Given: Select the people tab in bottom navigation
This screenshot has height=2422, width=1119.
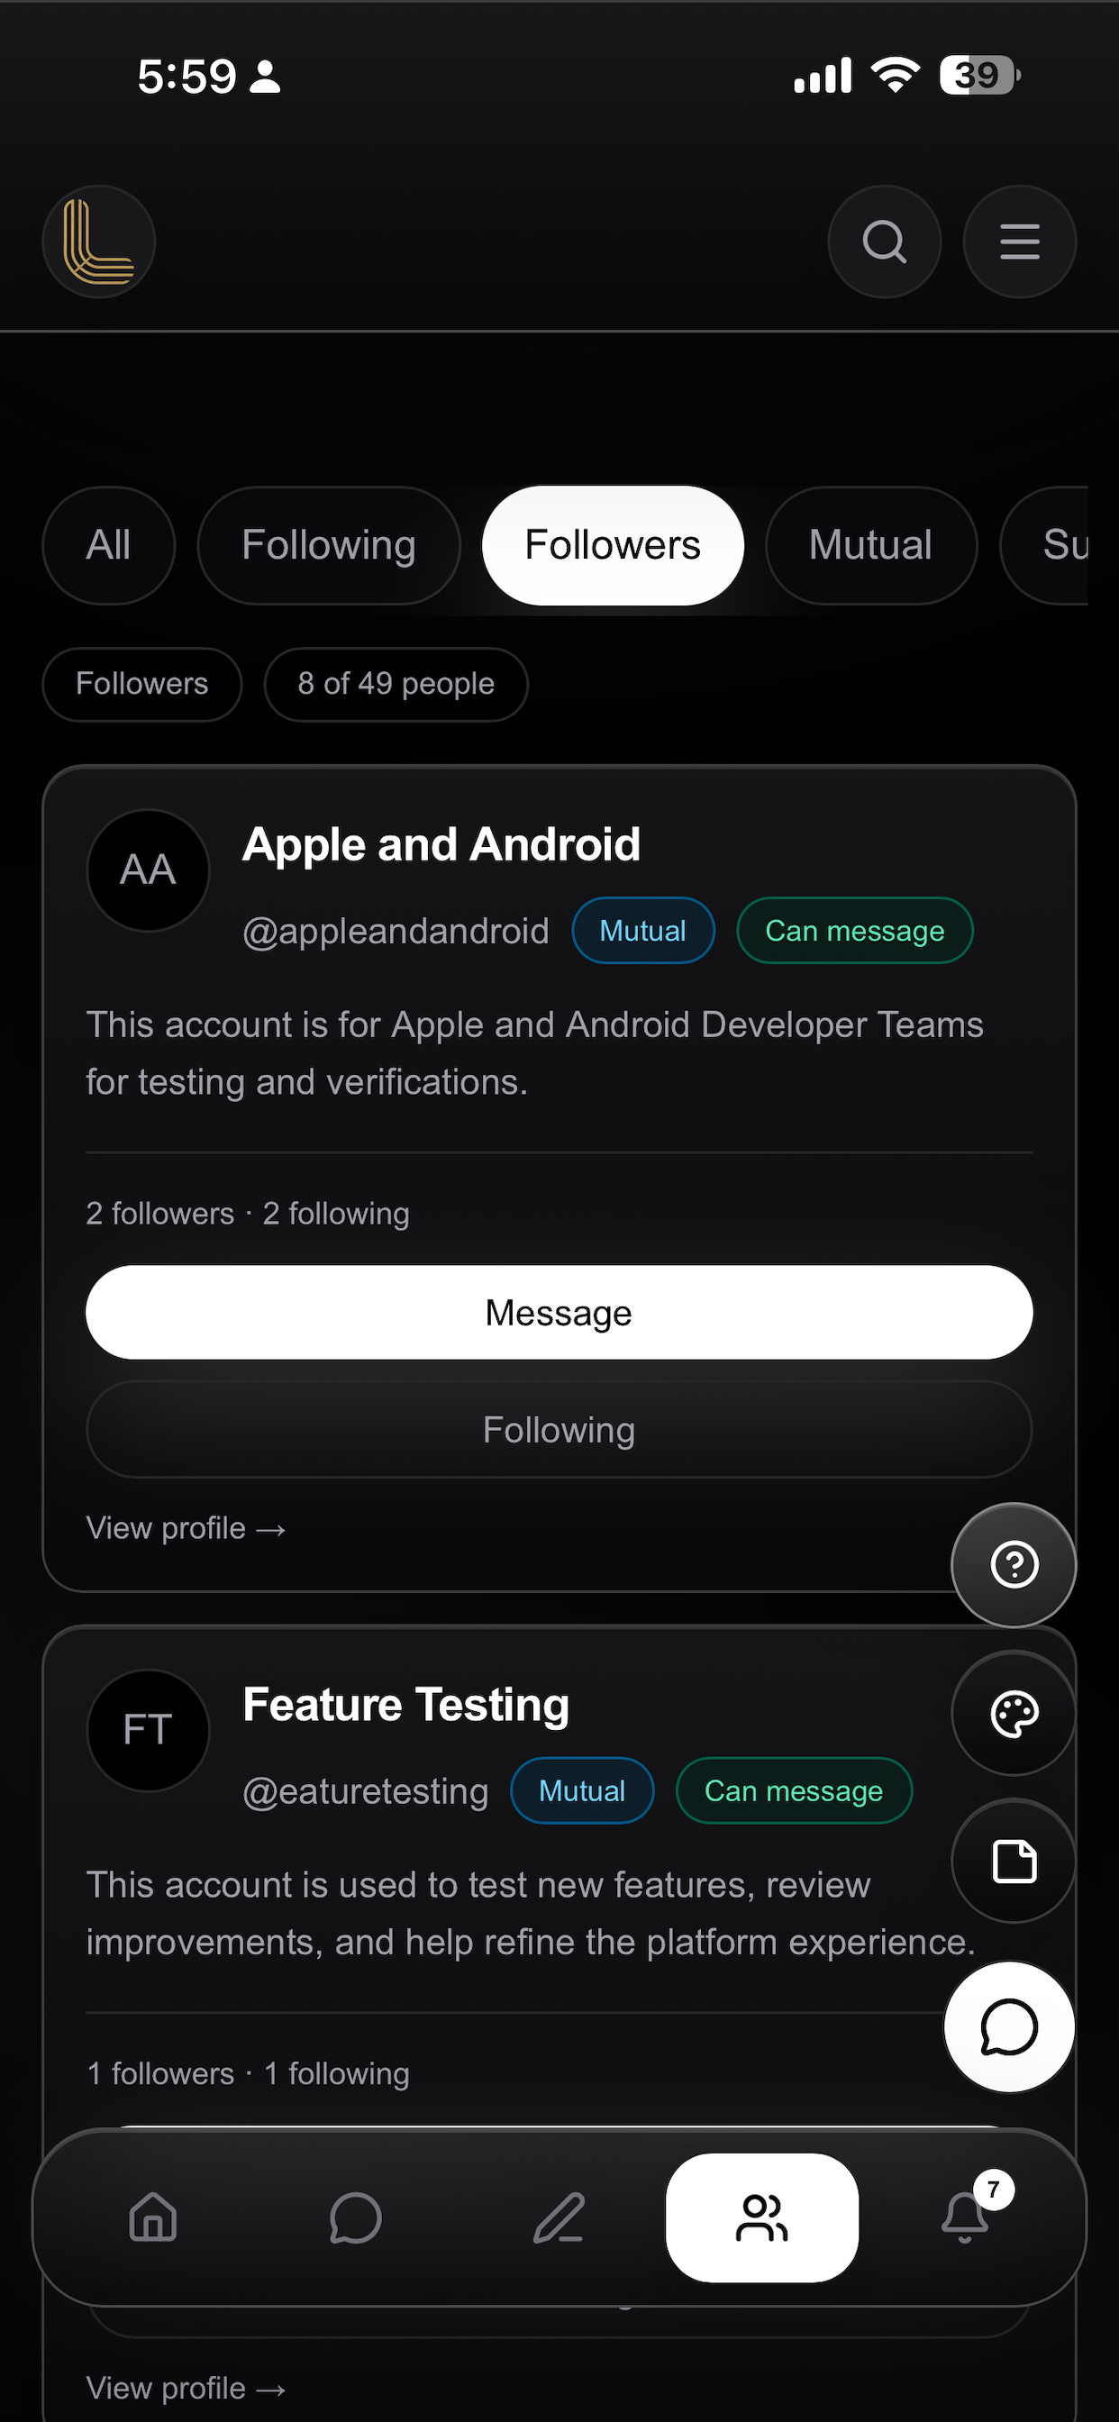Looking at the screenshot, I should coord(761,2217).
